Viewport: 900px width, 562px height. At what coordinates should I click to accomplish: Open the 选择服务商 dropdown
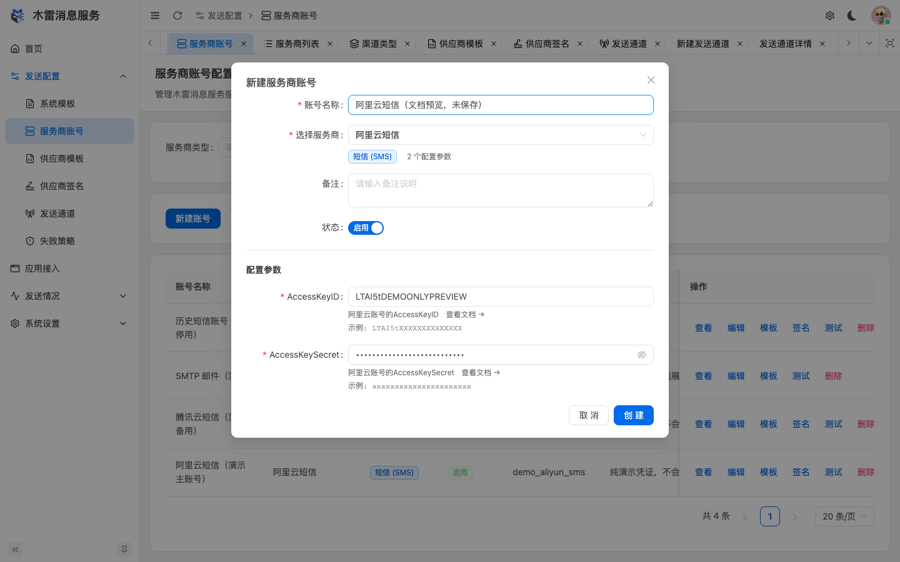[x=501, y=135]
